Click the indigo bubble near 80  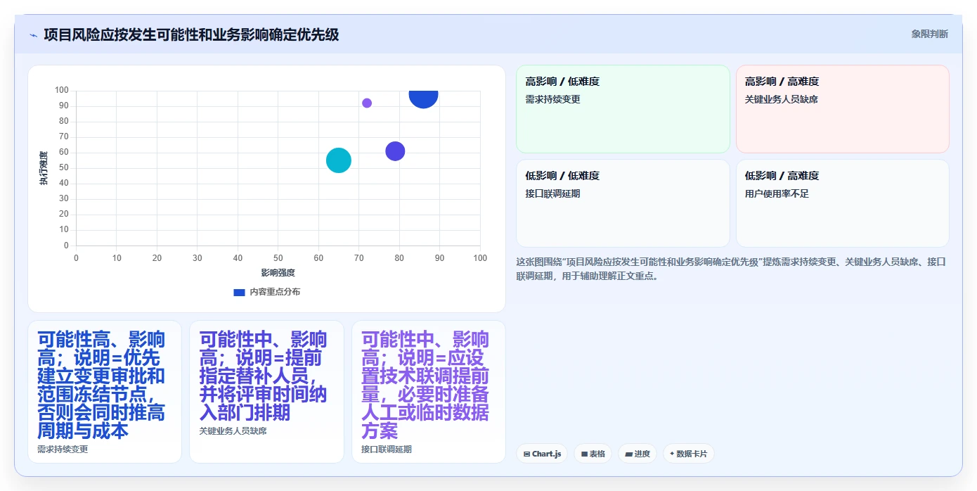[395, 151]
